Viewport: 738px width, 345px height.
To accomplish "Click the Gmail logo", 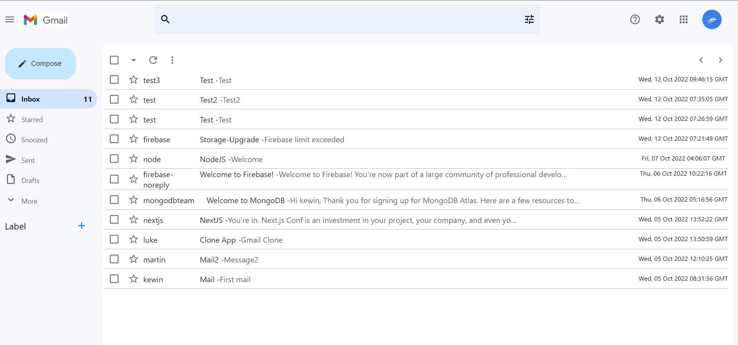I will pyautogui.click(x=46, y=20).
